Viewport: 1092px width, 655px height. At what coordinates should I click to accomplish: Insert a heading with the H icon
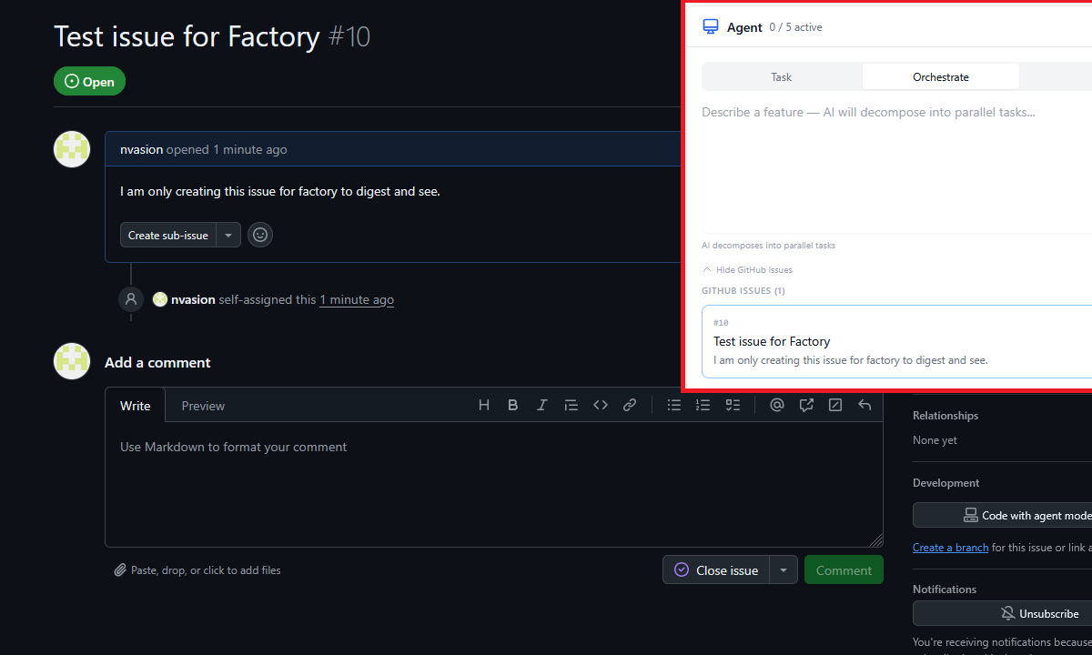tap(484, 405)
